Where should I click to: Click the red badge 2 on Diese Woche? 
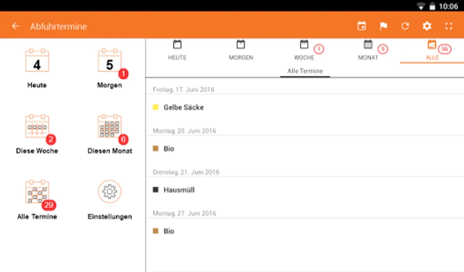tap(51, 139)
